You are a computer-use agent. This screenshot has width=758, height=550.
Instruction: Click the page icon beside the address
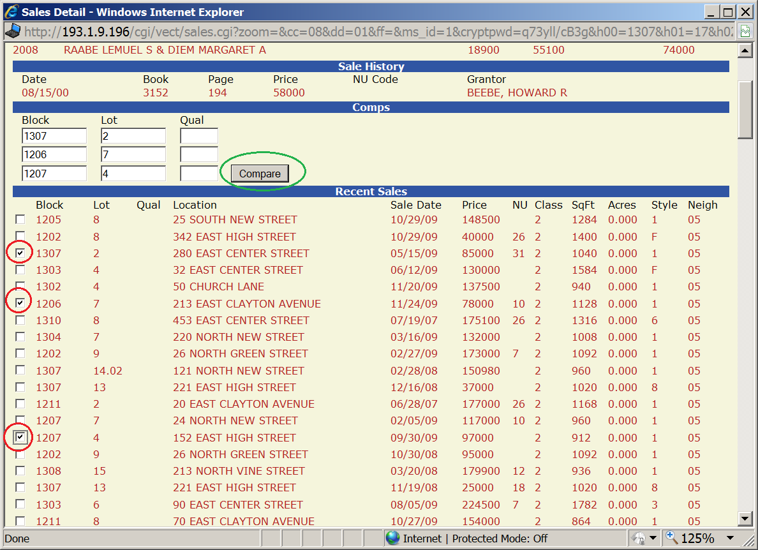13,31
